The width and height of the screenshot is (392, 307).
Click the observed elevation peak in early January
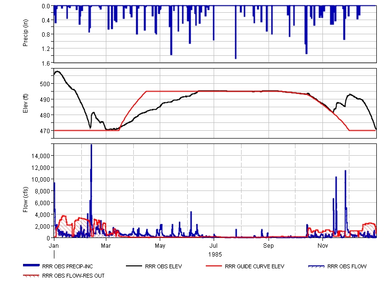(58, 71)
